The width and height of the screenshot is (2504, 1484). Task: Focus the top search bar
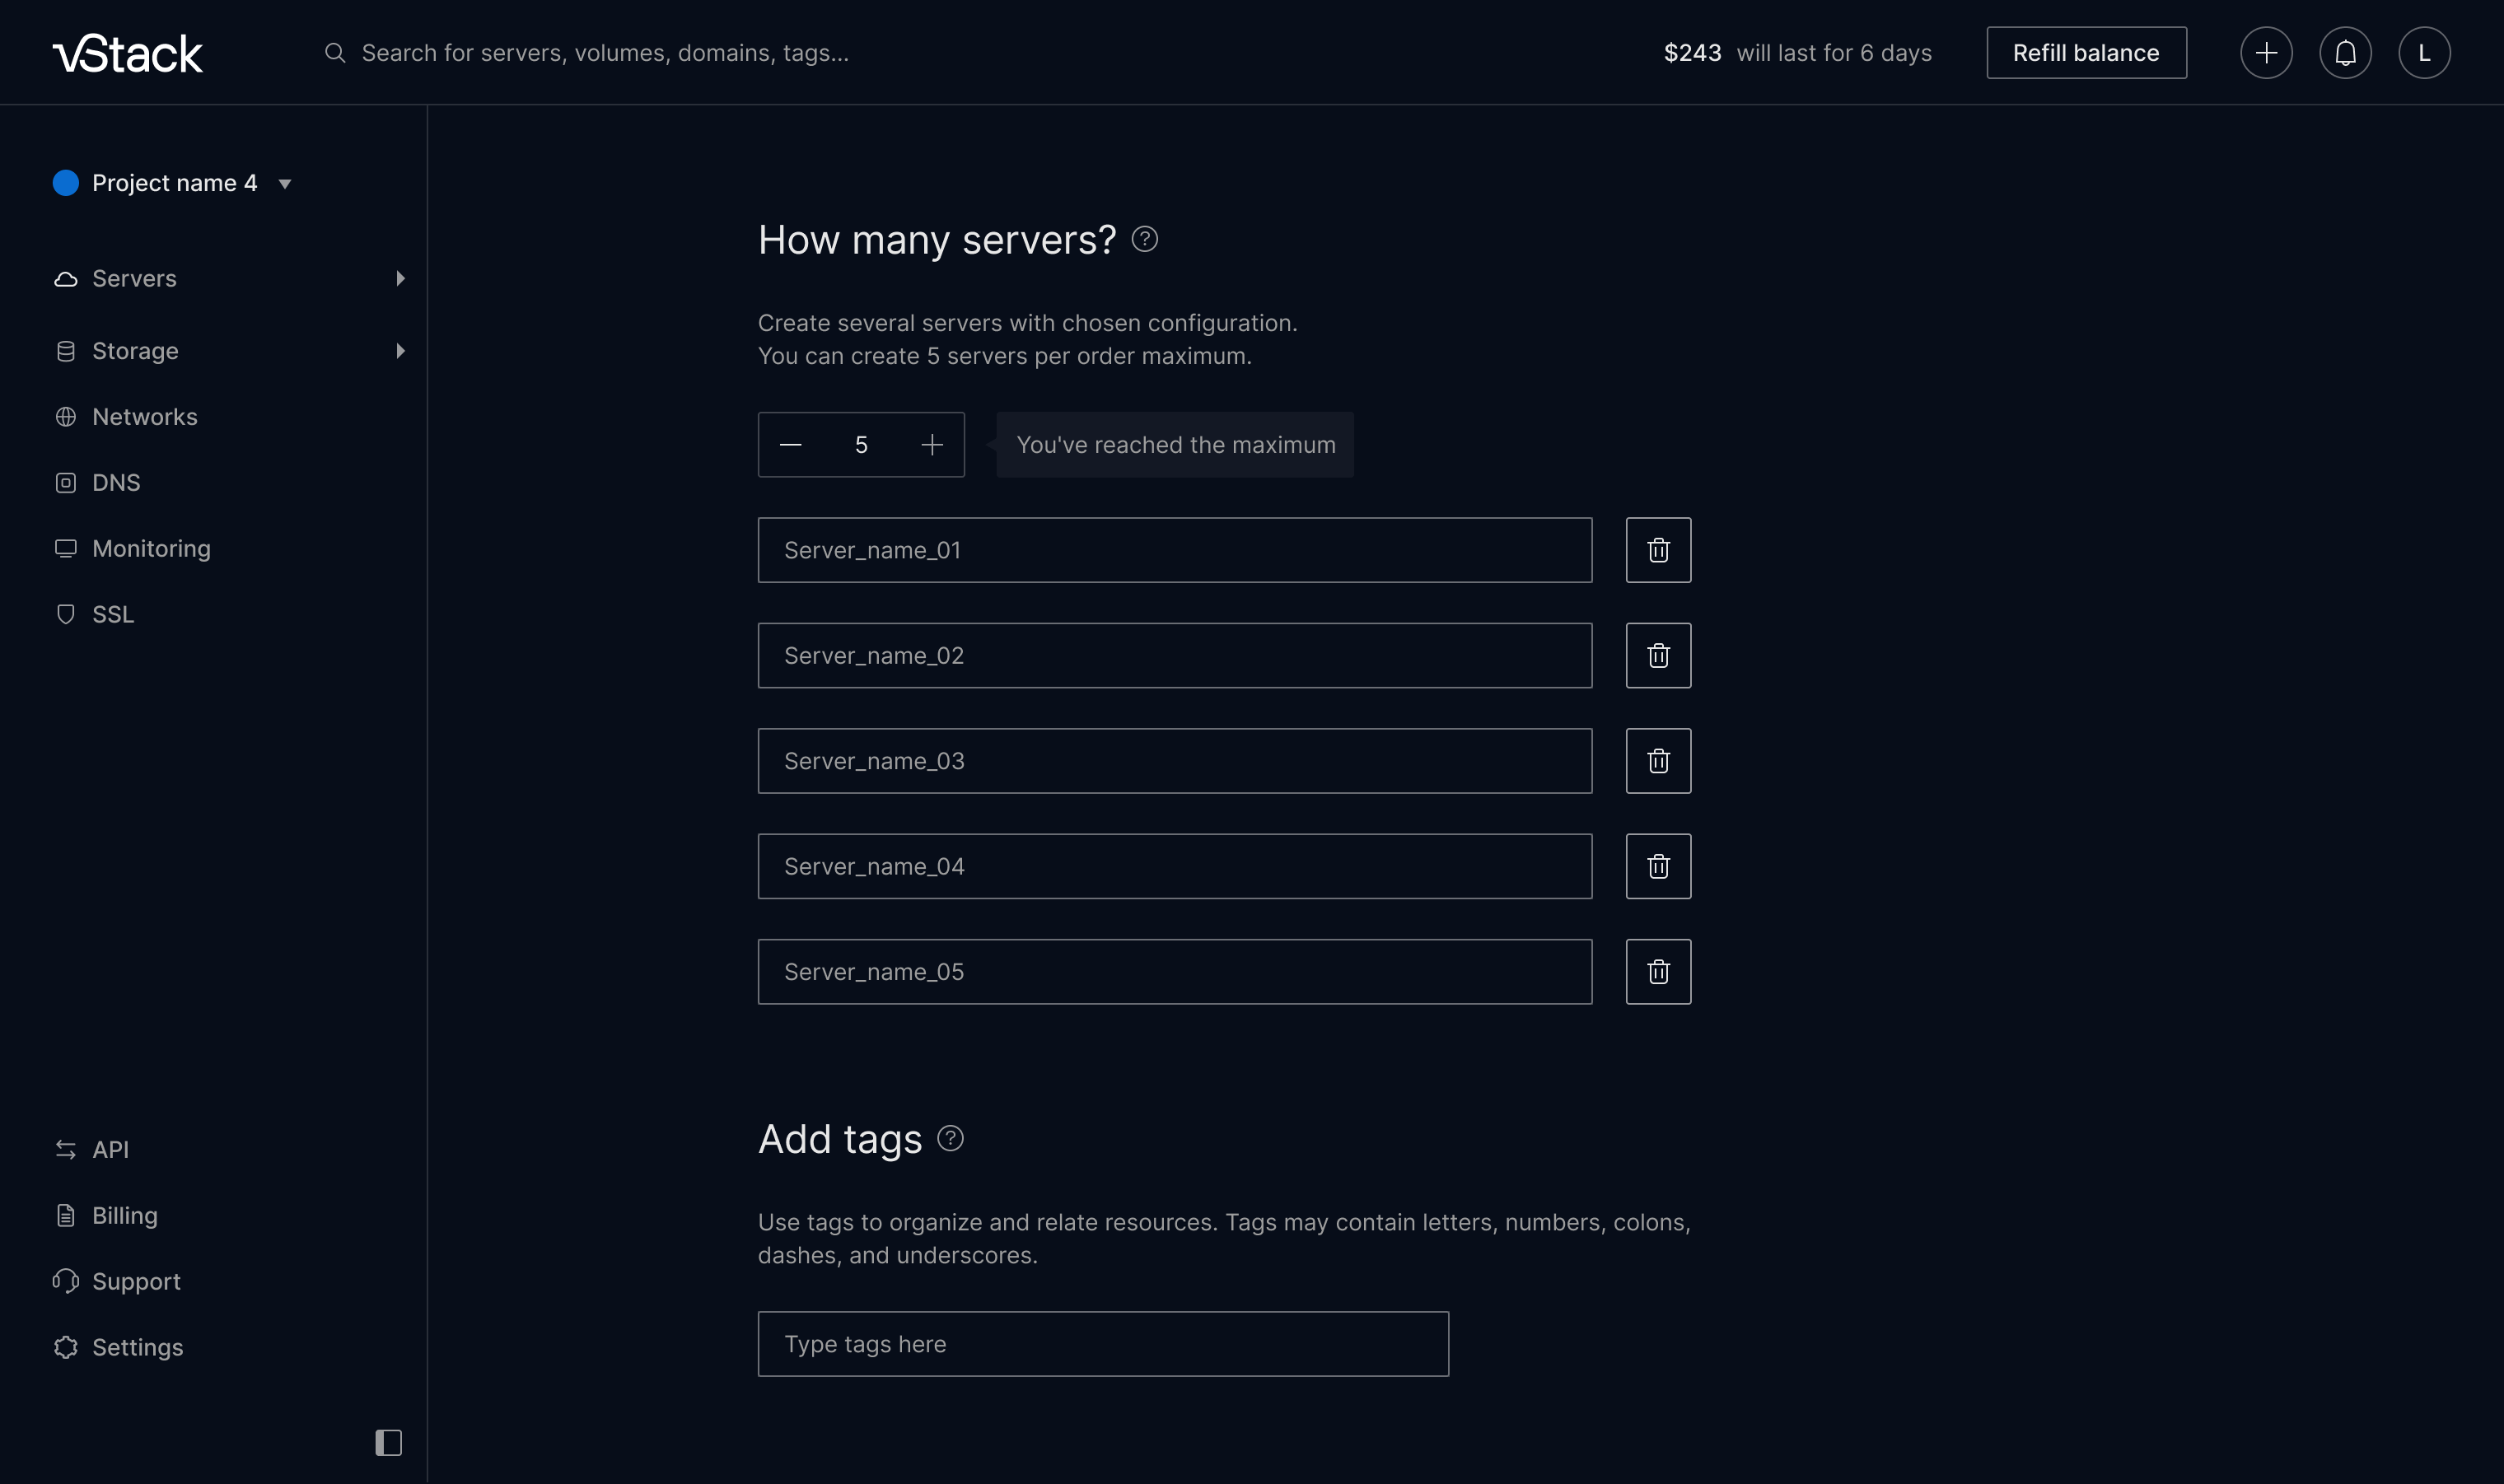pos(604,53)
